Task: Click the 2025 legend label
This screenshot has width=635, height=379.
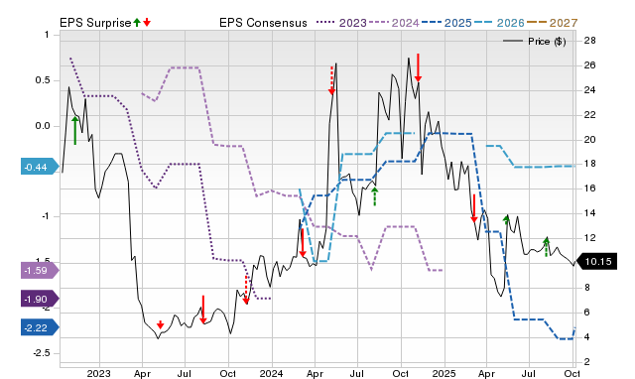Action: (458, 23)
